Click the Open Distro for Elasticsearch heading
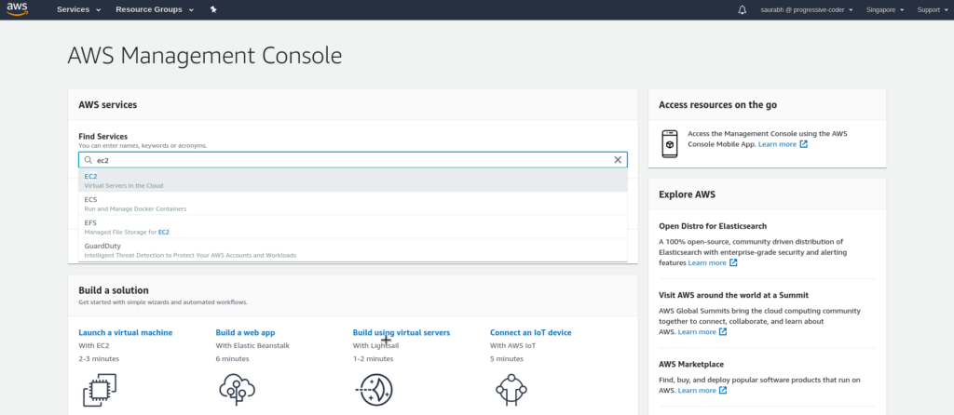 [x=713, y=226]
